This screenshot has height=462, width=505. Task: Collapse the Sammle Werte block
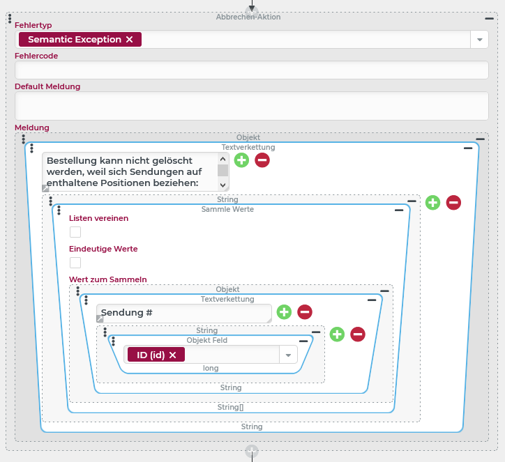(398, 210)
